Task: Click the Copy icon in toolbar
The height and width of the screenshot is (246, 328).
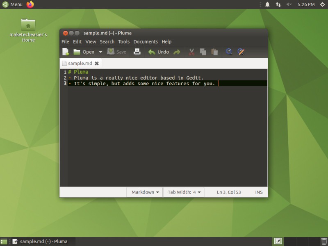Action: tap(203, 52)
